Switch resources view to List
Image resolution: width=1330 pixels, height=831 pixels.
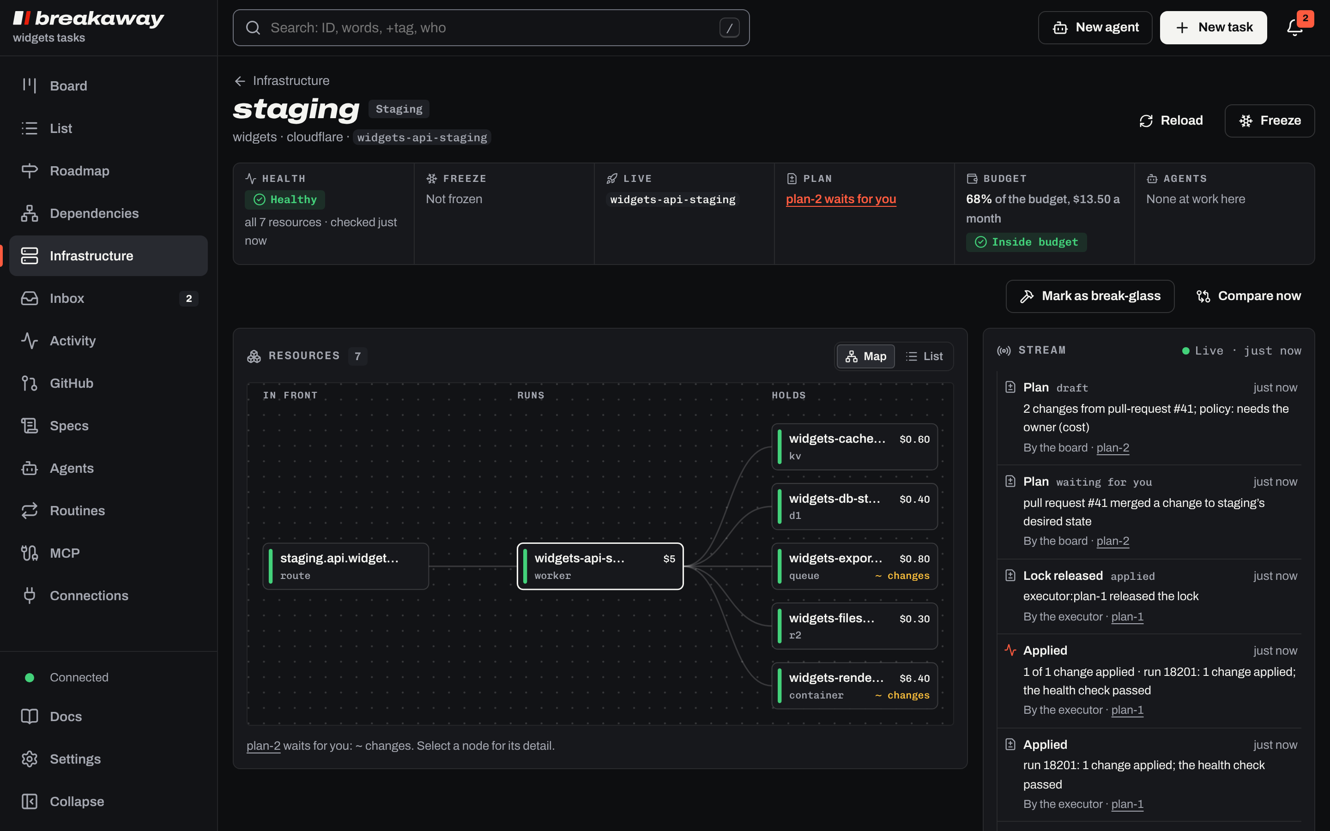[925, 356]
